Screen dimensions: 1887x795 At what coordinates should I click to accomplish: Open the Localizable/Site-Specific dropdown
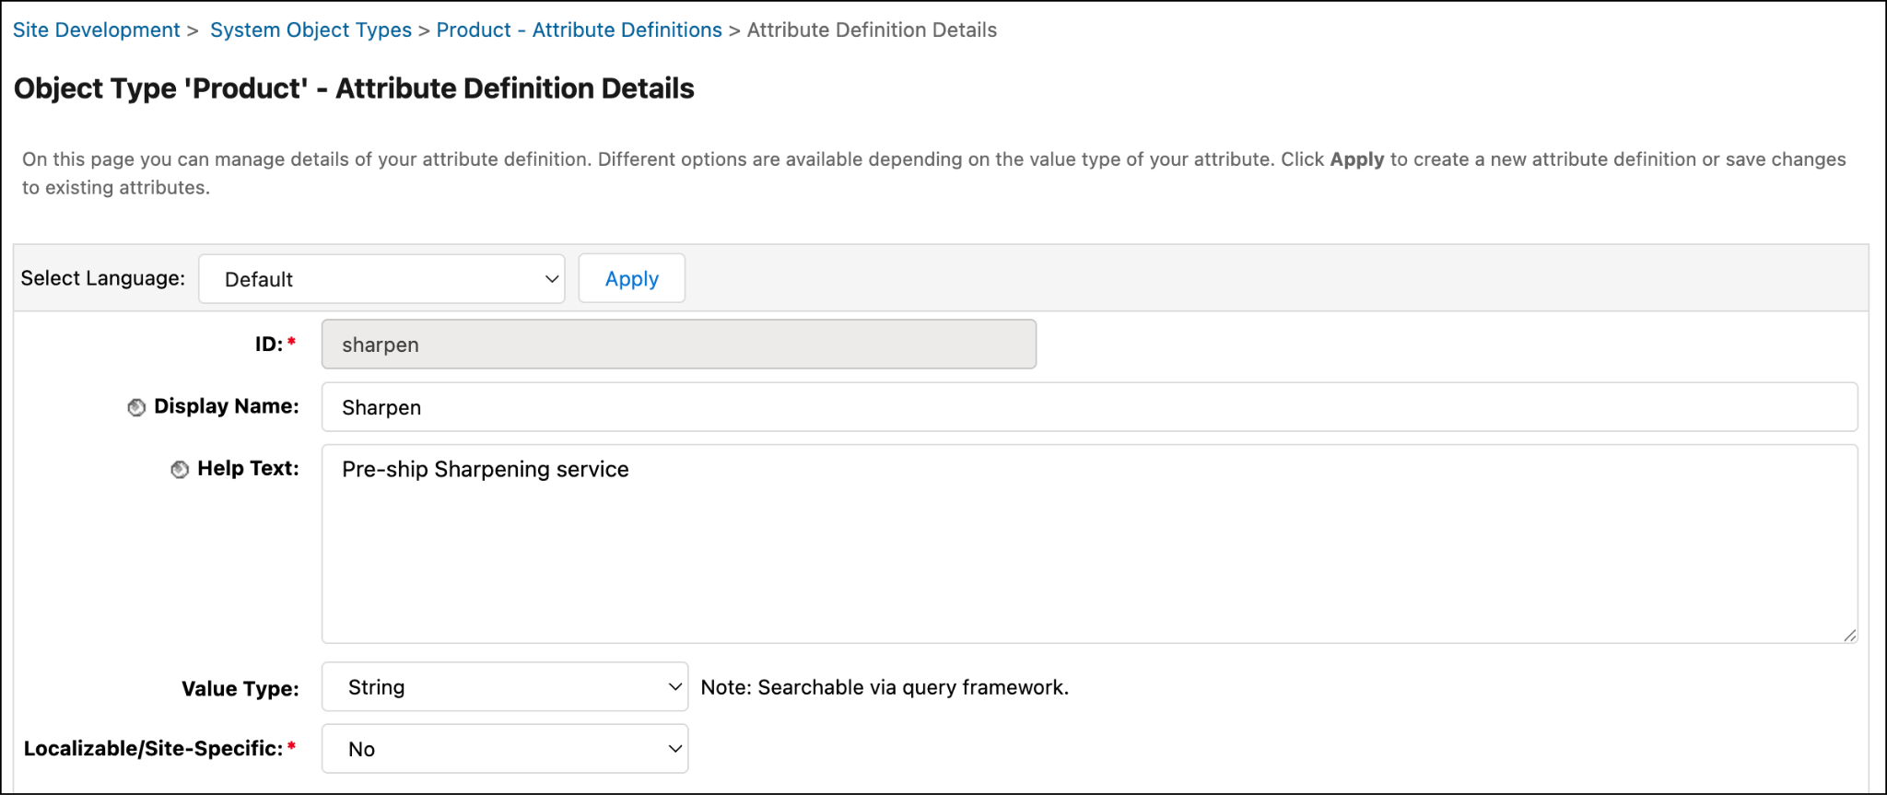coord(504,749)
